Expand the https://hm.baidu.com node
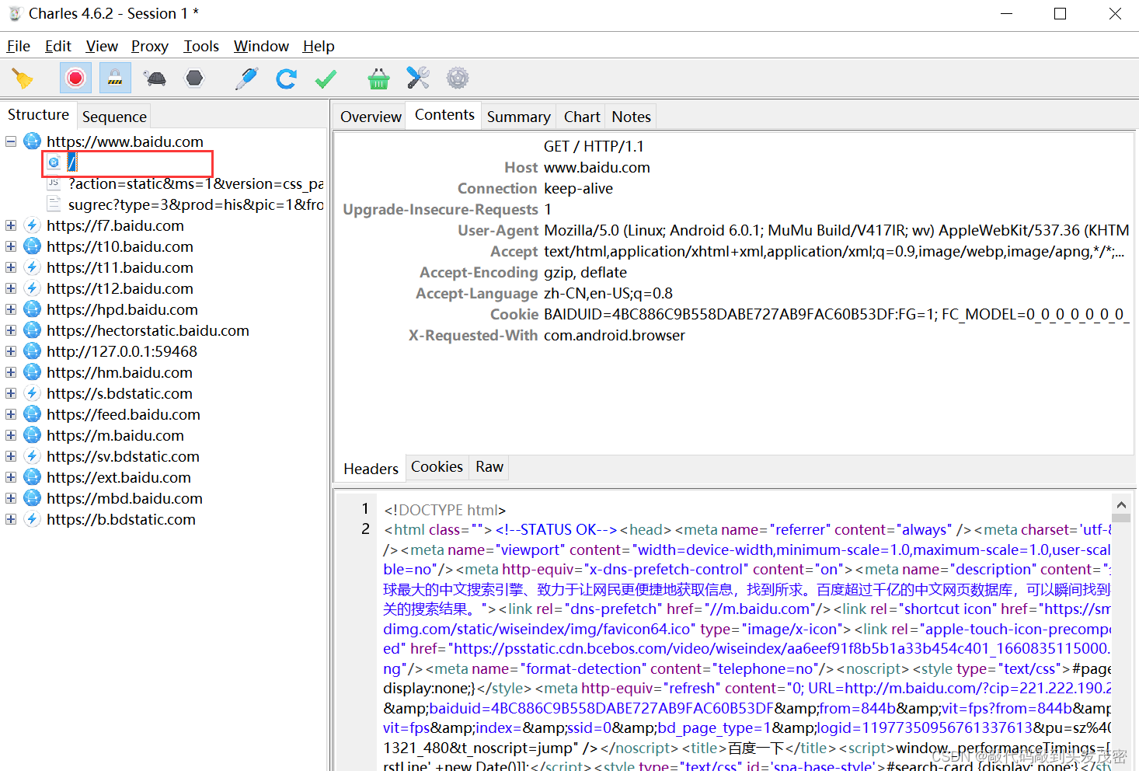This screenshot has height=771, width=1139. 11,372
